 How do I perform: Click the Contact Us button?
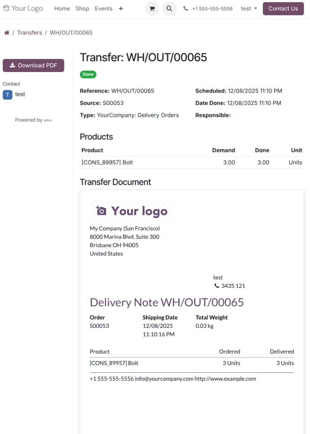coord(283,9)
